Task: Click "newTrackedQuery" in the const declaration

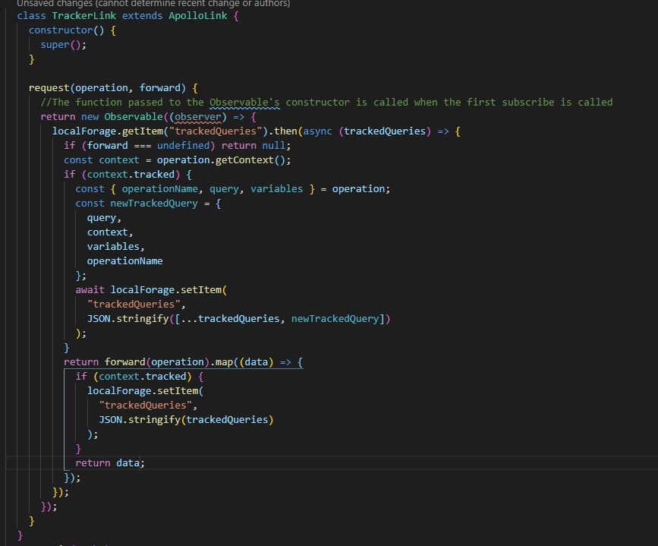Action: point(154,204)
